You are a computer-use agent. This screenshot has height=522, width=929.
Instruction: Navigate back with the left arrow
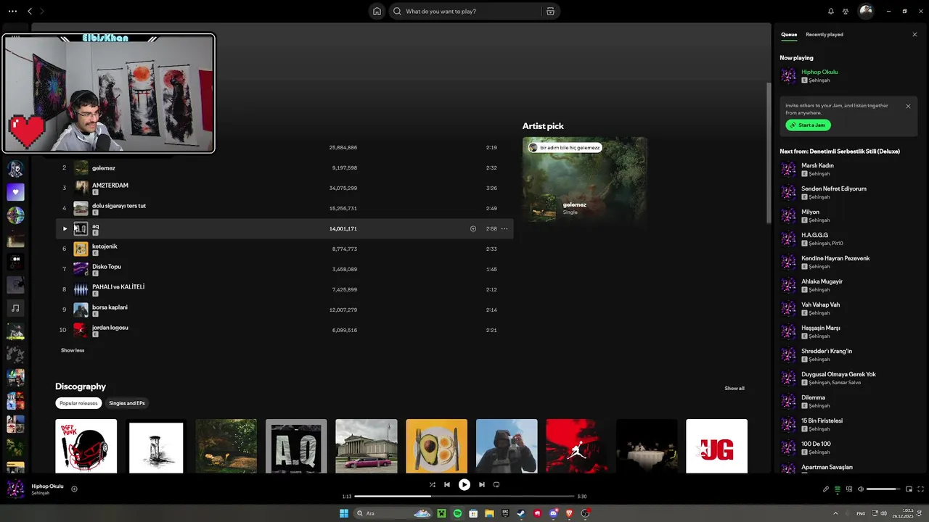(x=30, y=11)
